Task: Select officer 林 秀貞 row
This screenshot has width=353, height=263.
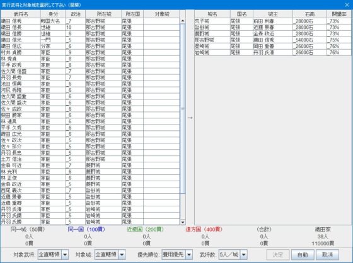Action: coord(90,59)
